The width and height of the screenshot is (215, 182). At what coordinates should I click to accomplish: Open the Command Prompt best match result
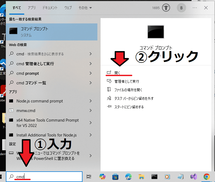51,31
